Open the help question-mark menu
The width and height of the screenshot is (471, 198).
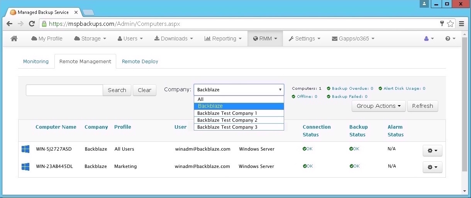tap(450, 39)
